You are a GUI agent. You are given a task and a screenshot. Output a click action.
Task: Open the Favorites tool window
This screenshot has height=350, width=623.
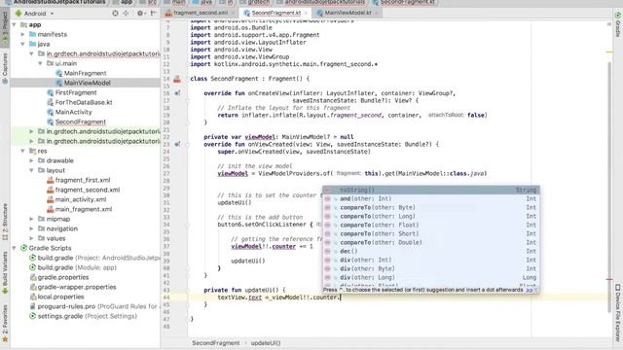tap(5, 323)
